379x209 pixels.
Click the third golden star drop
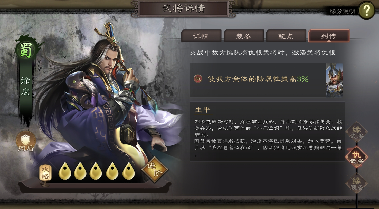click(x=96, y=171)
